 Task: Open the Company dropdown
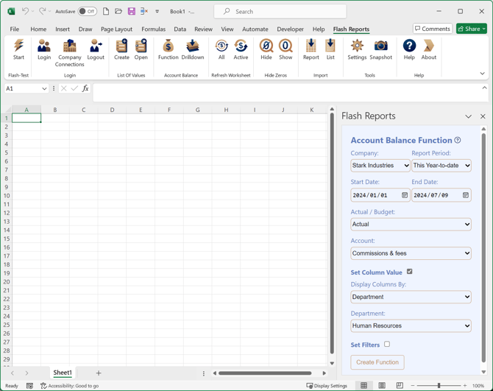[x=380, y=166]
